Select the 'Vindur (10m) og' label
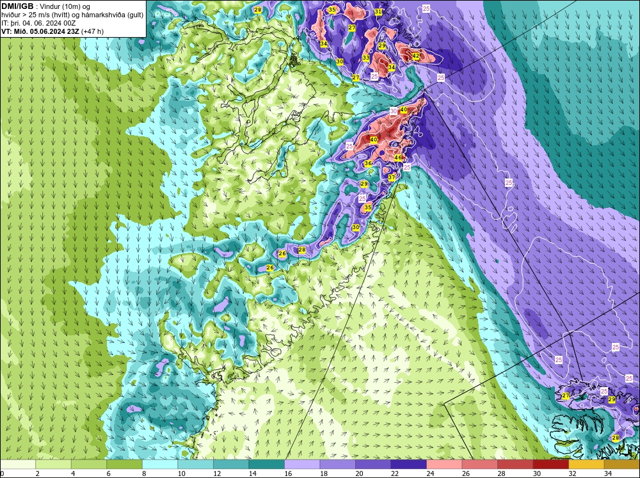 coord(66,7)
